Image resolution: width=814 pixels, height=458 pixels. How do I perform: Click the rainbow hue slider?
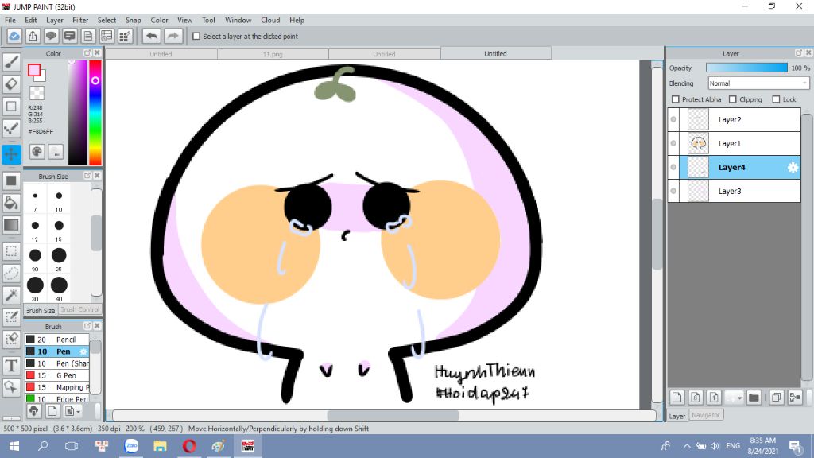(95, 113)
